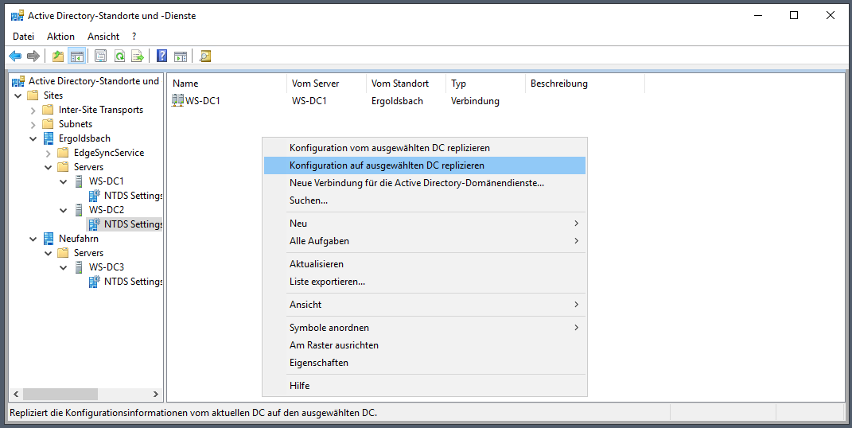Click the Subnets folder icon
Image resolution: width=852 pixels, height=428 pixels.
48,124
